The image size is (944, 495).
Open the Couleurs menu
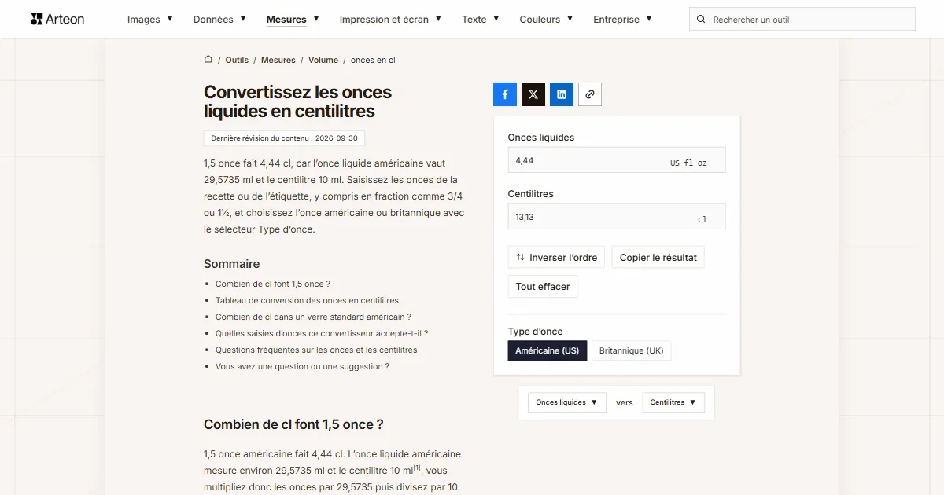coord(546,20)
